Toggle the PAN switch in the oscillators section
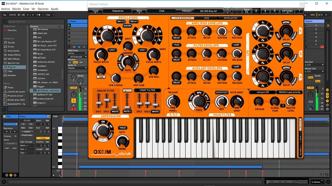This screenshot has width=332, height=186. click(x=101, y=77)
